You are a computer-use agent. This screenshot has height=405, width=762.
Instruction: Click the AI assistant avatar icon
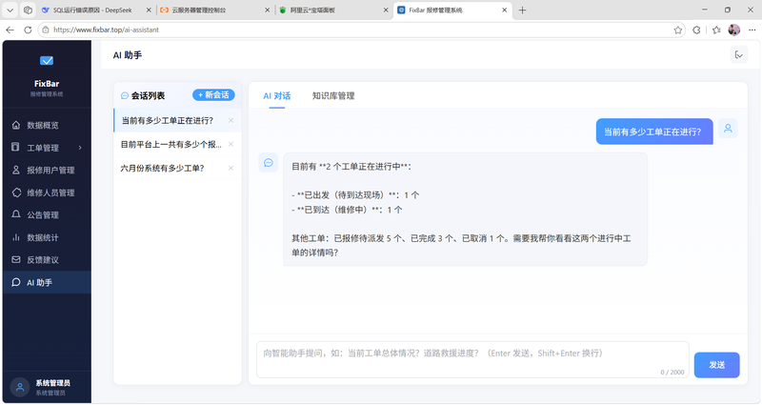tap(269, 162)
